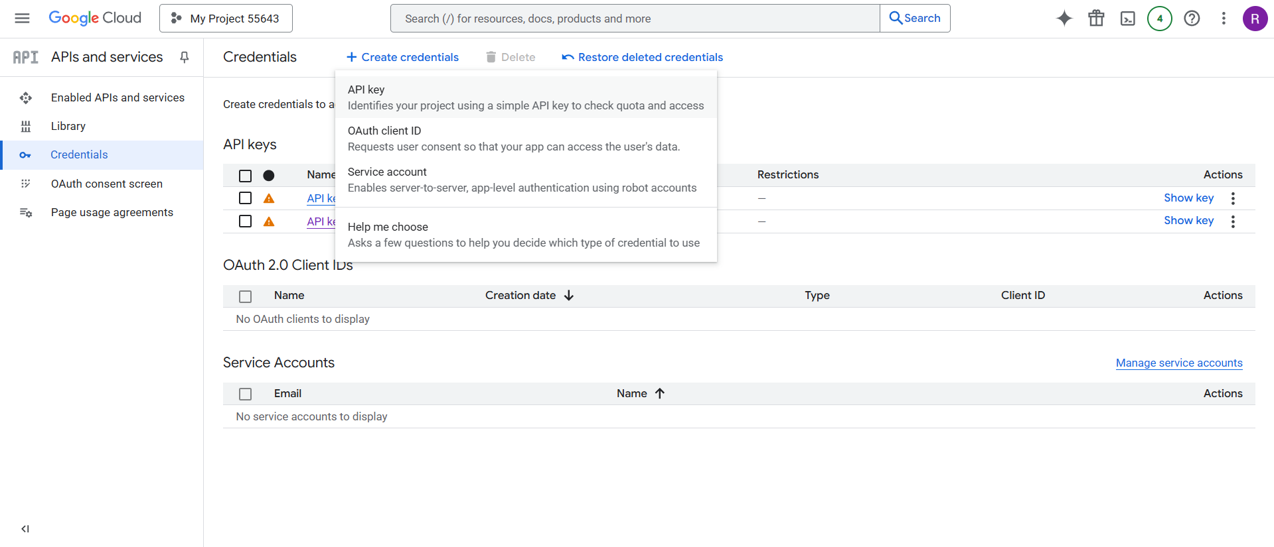Collapse the sidebar with the bottom arrow
Image resolution: width=1274 pixels, height=547 pixels.
pyautogui.click(x=25, y=528)
